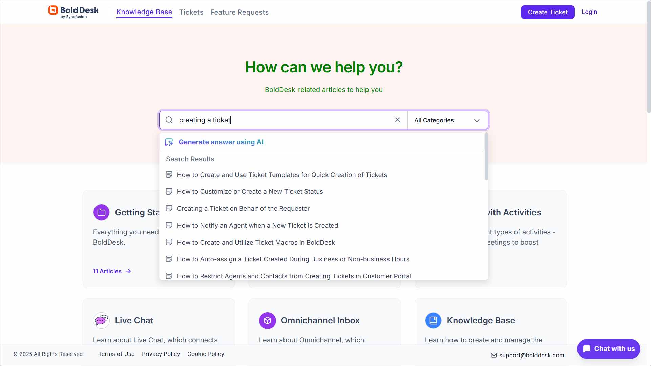
Task: Click support@bolddesk.com email link
Action: (531, 355)
